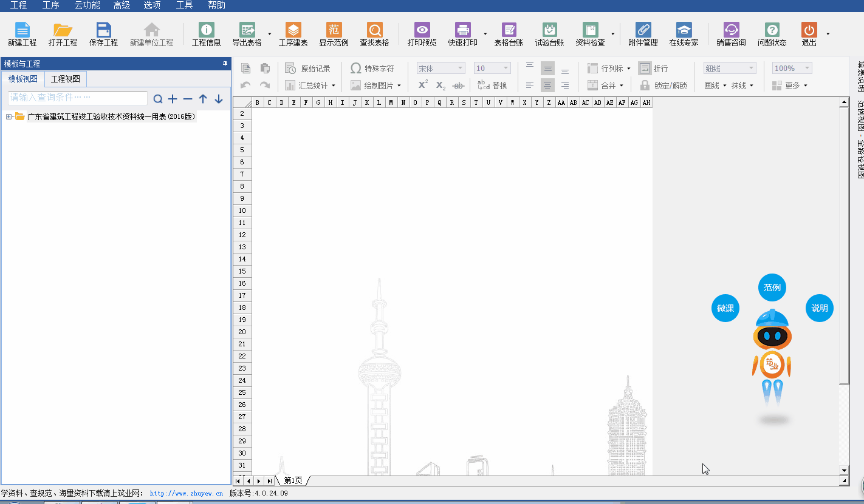Switch to 工程视图 tab
This screenshot has width=864, height=504.
coord(65,79)
